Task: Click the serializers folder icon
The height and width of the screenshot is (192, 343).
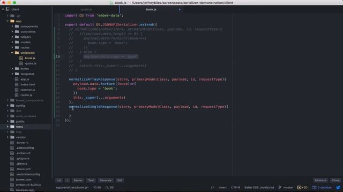Action: [x=17, y=53]
